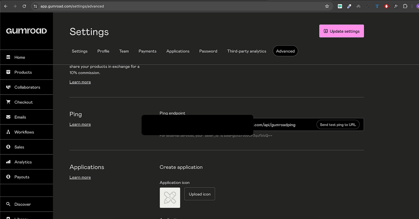
Task: Select the Products icon in the sidebar
Action: tap(8, 72)
